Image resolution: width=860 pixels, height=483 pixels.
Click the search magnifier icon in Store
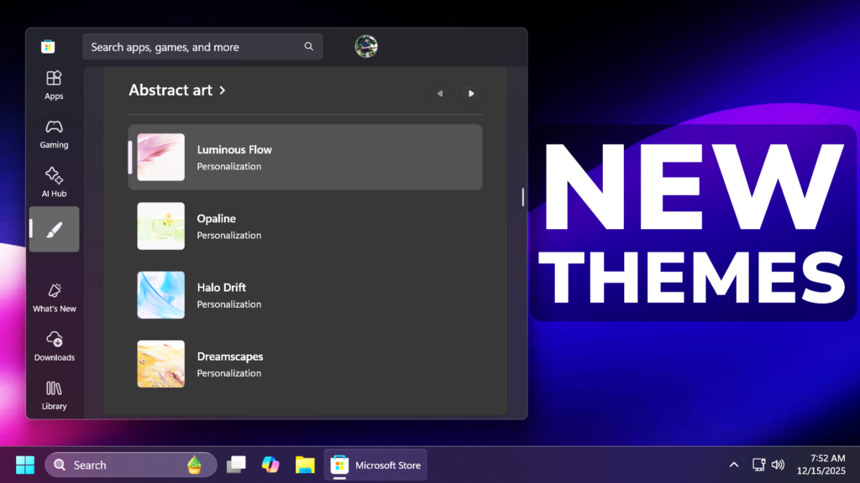(309, 47)
